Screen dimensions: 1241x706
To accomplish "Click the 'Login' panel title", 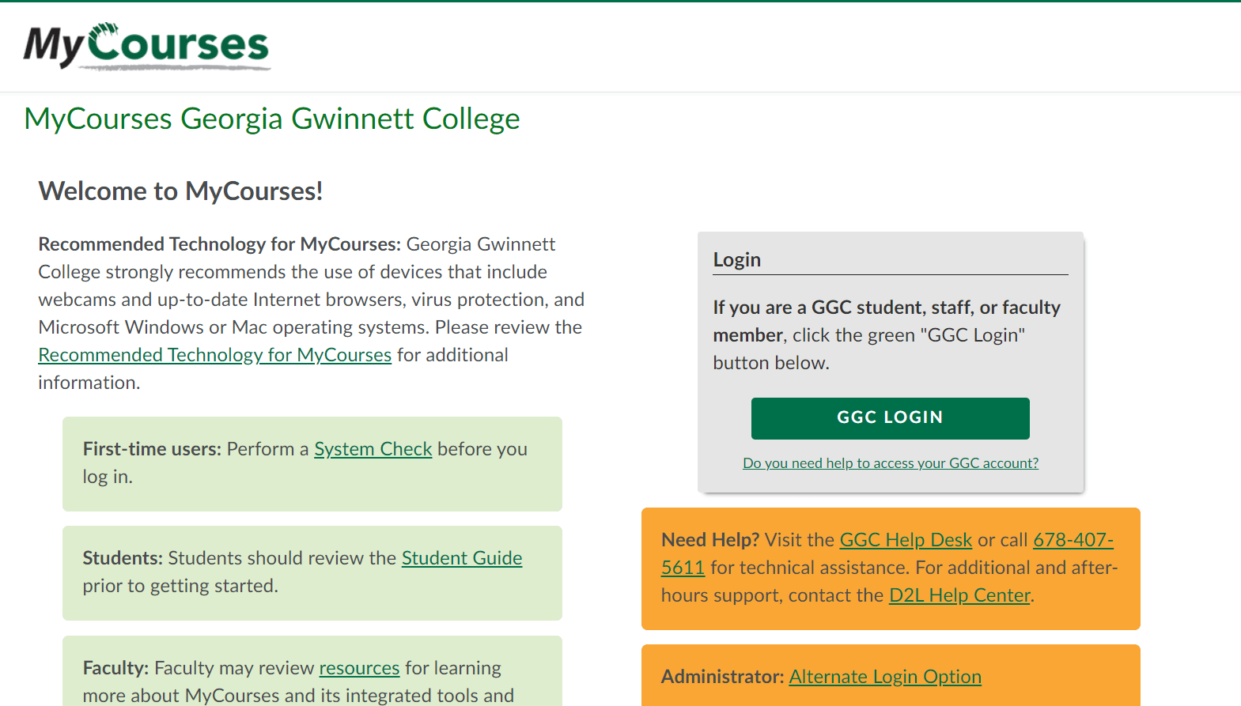I will point(737,260).
